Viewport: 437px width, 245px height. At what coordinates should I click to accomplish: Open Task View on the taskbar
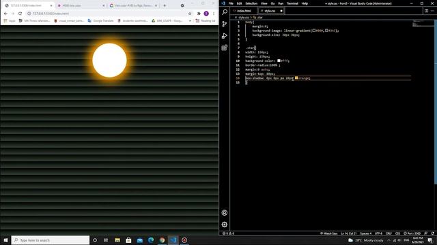[x=106, y=240]
